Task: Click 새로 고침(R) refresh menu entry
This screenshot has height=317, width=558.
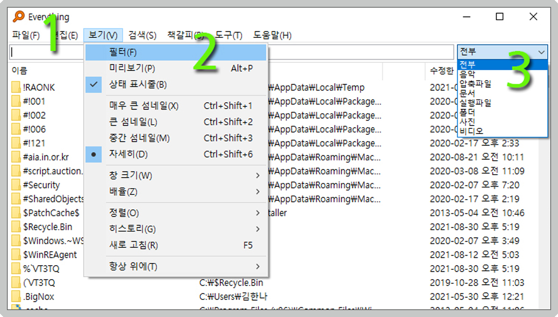Action: pyautogui.click(x=176, y=245)
